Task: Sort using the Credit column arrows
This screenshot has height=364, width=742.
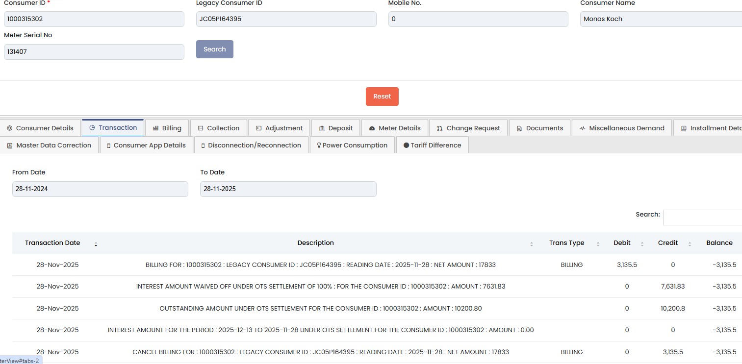Action: point(690,244)
